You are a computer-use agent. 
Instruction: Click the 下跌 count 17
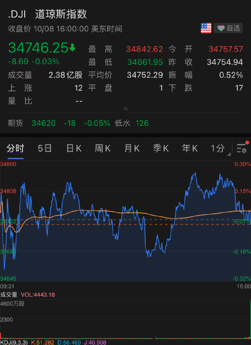point(239,88)
